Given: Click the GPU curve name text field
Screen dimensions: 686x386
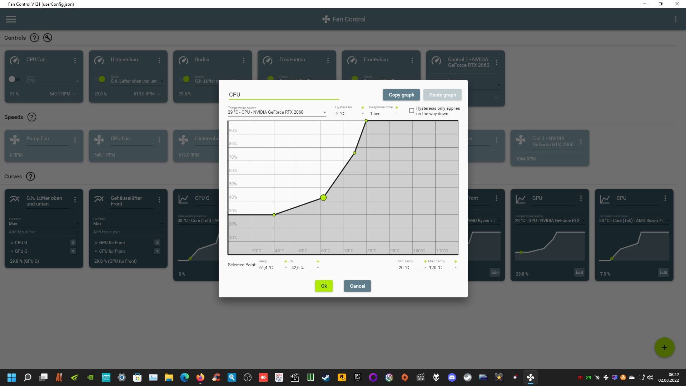Looking at the screenshot, I should click(283, 95).
